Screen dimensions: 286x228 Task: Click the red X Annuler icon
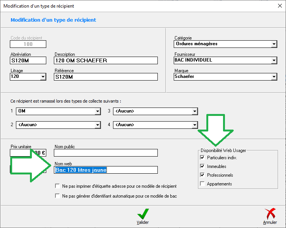click(270, 214)
